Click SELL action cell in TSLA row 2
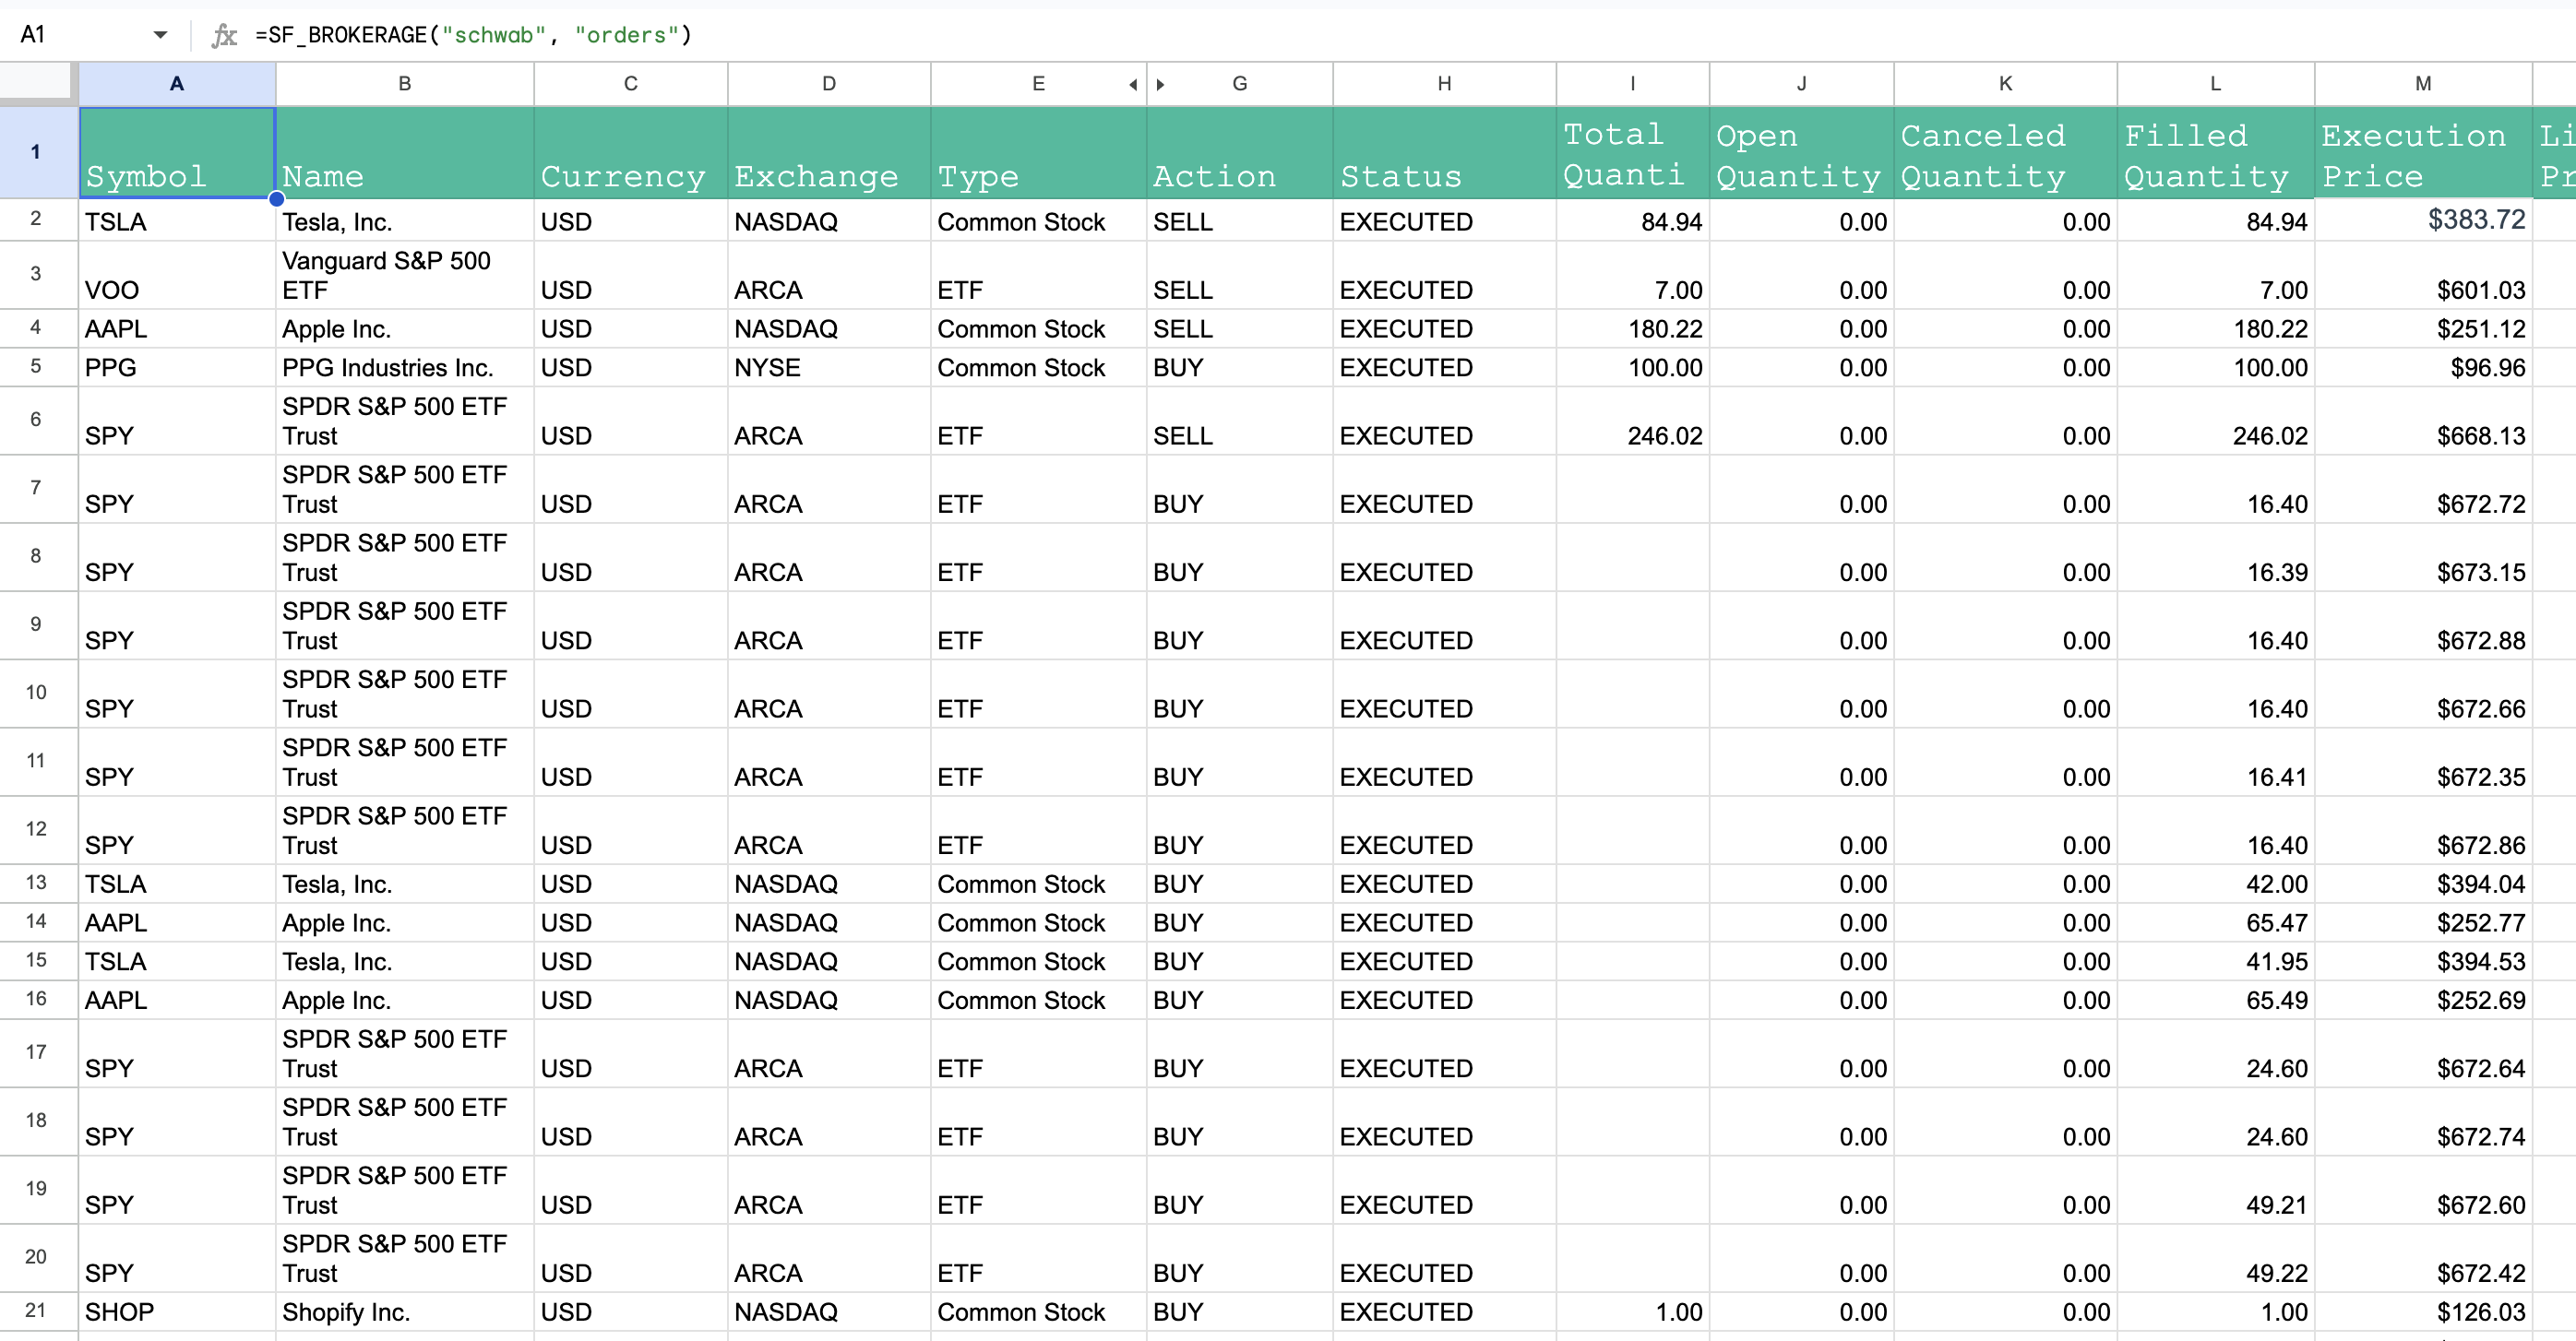 pos(1240,220)
